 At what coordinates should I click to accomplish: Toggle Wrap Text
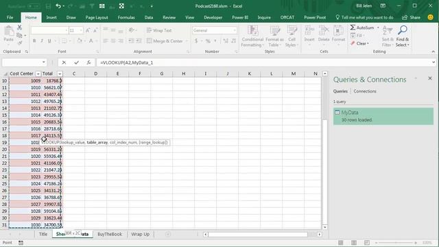159,30
